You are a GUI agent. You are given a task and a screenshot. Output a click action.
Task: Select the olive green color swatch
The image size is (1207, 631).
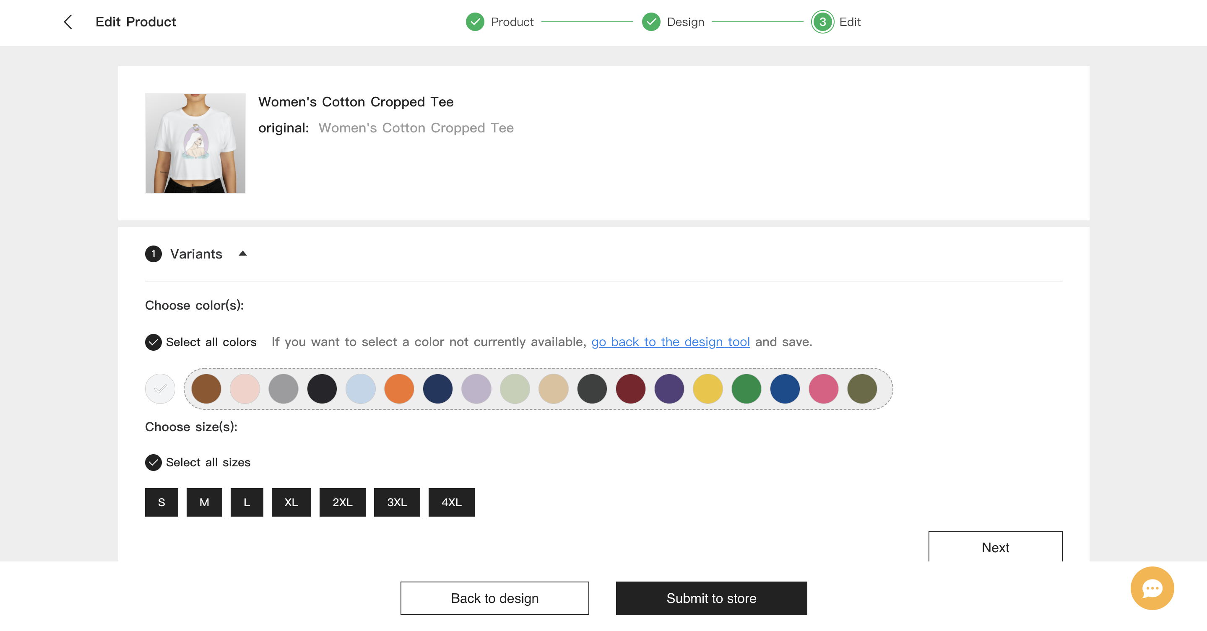tap(862, 388)
